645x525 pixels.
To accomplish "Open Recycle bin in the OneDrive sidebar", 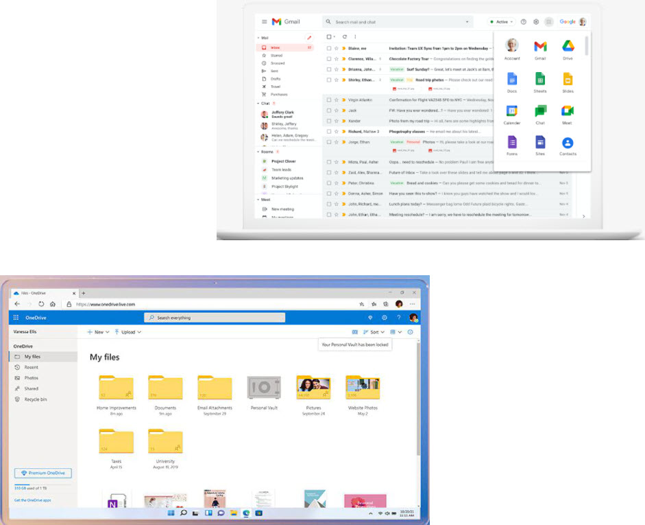I will pyautogui.click(x=43, y=399).
